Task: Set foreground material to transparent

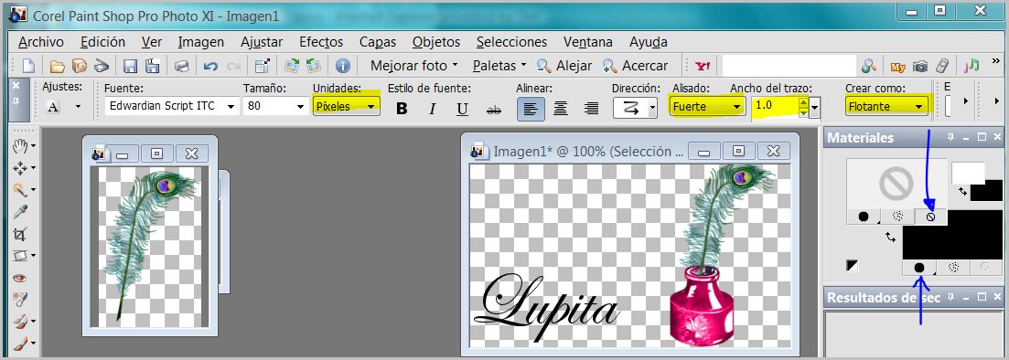Action: pyautogui.click(x=930, y=217)
